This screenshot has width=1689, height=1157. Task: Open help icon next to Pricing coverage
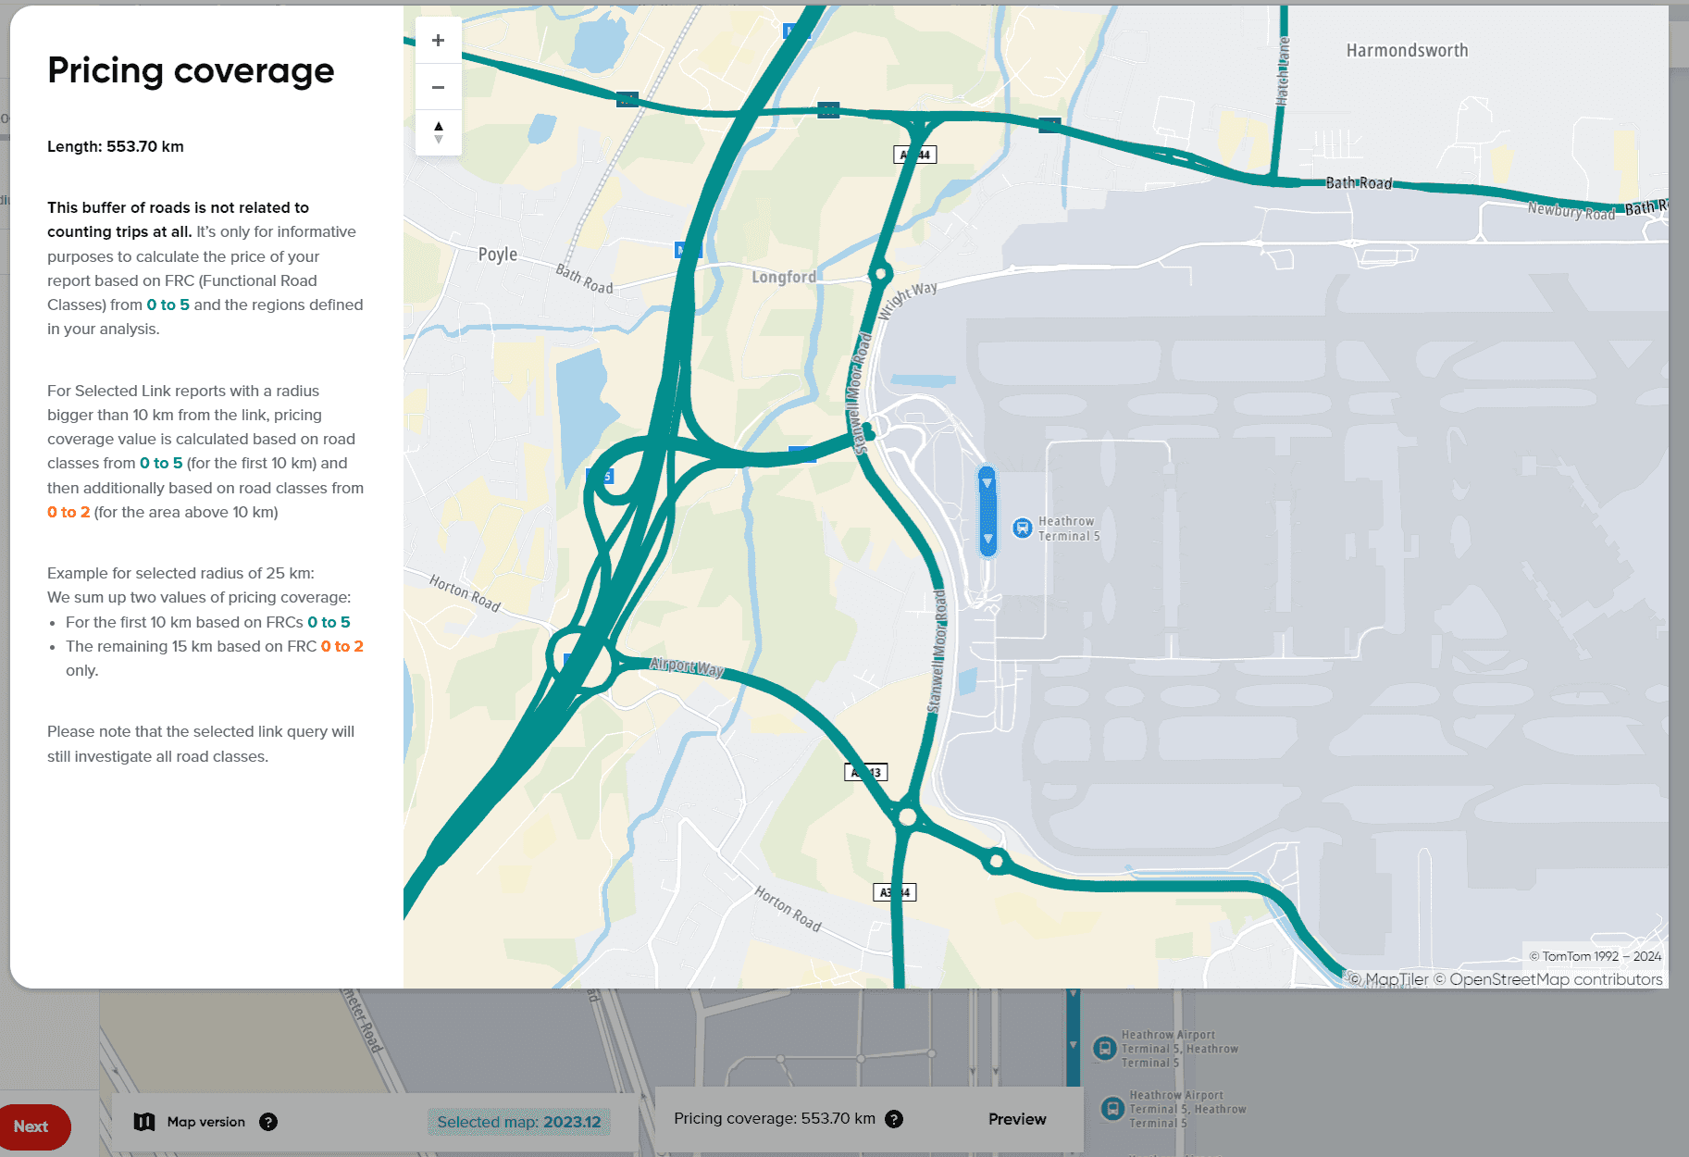tap(894, 1119)
